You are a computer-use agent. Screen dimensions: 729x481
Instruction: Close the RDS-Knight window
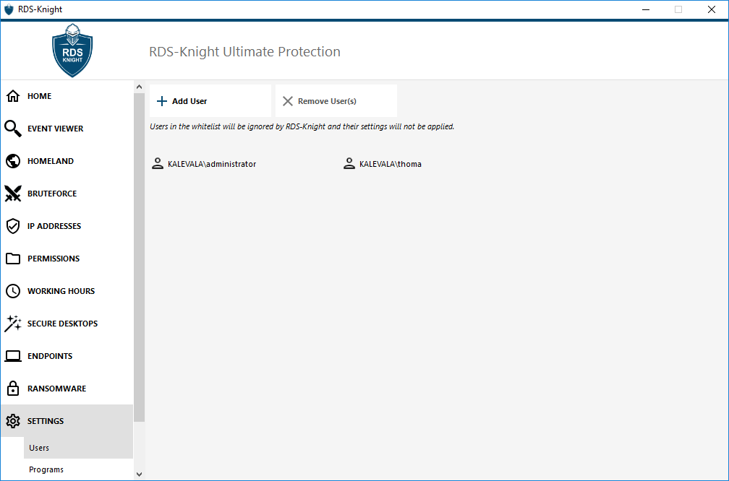712,9
